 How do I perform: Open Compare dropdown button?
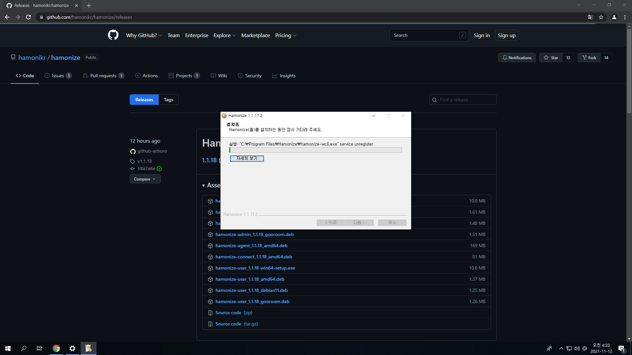click(x=145, y=179)
